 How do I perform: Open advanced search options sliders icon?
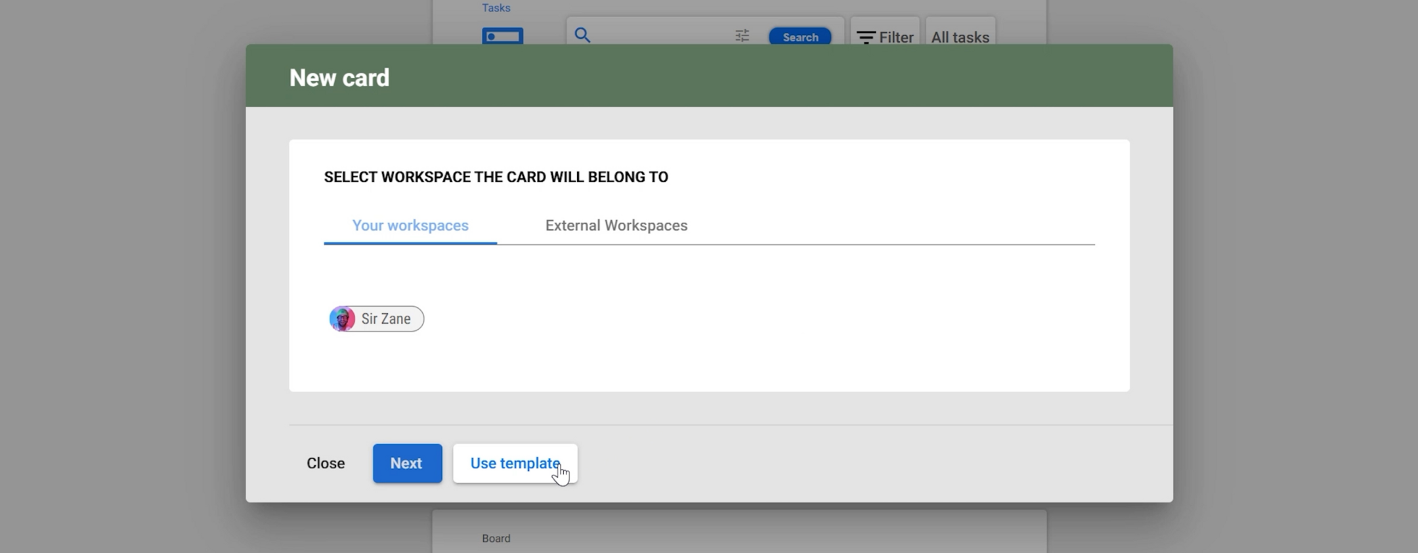[742, 36]
